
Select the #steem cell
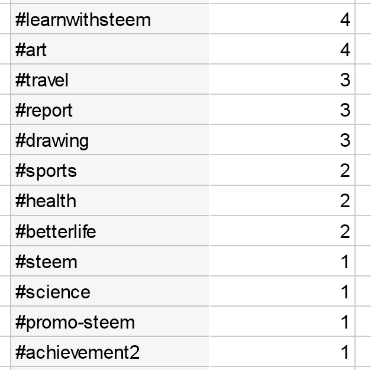click(x=109, y=262)
